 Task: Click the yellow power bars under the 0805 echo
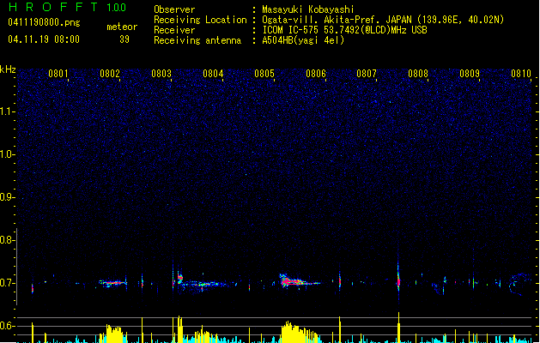coord(298,332)
